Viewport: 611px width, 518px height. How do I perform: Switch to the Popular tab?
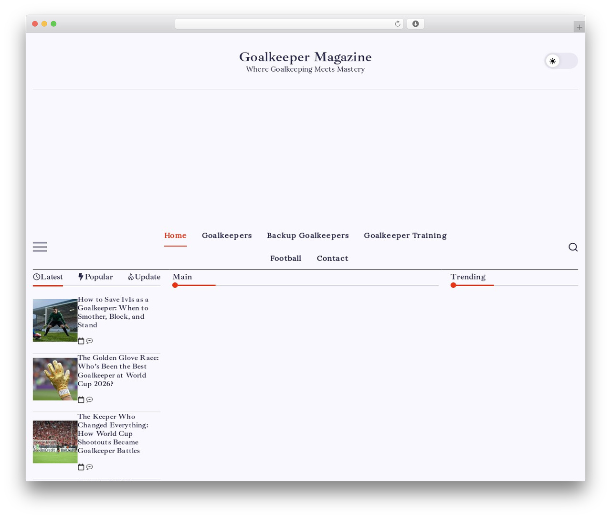[x=95, y=277]
